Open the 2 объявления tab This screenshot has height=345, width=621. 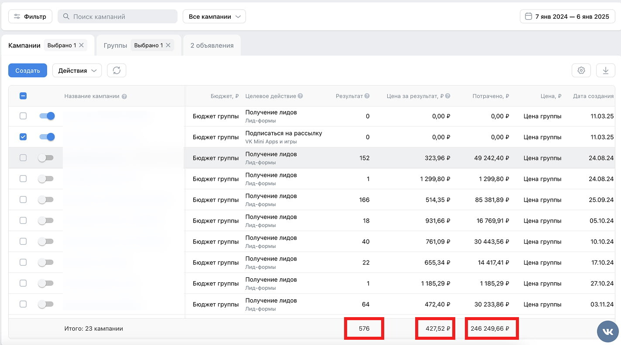click(212, 45)
